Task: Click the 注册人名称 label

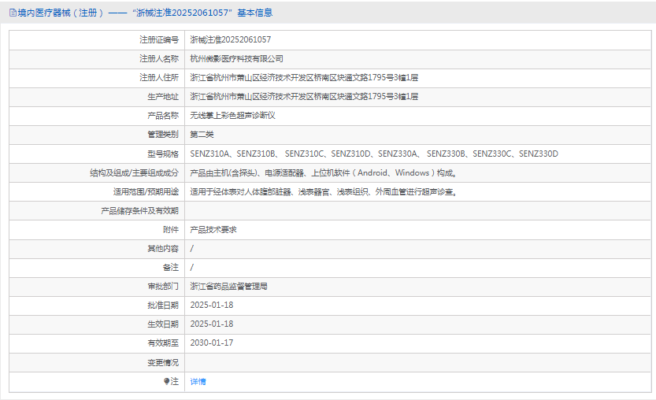Action: click(x=159, y=59)
